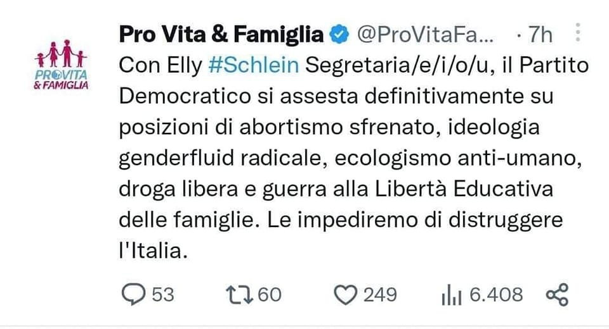This screenshot has width=609, height=329.
Task: Click the reply speech bubble icon
Action: pos(133,294)
